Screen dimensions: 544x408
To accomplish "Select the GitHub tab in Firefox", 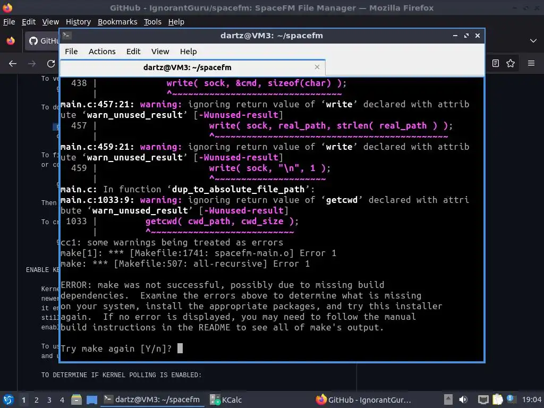I will pos(42,41).
